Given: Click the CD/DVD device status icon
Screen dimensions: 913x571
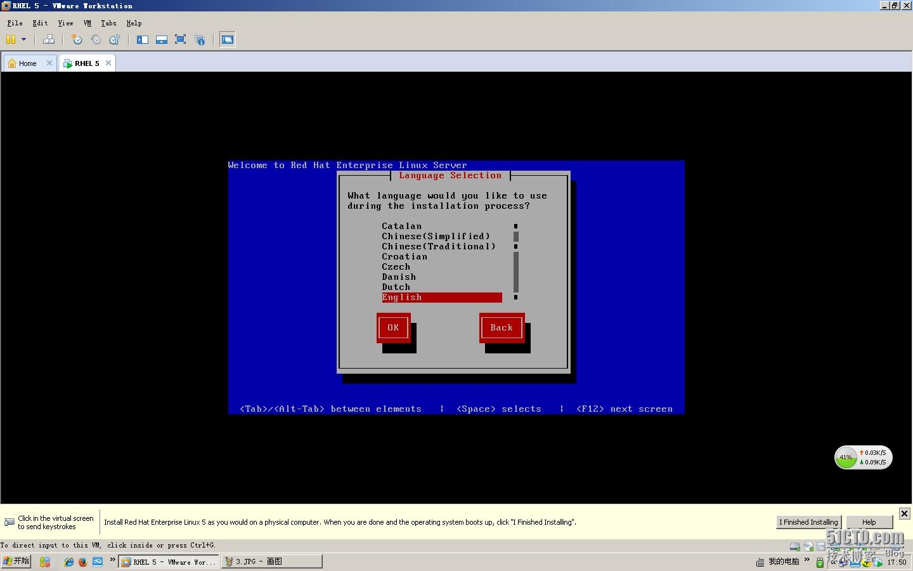Looking at the screenshot, I should pyautogui.click(x=808, y=546).
